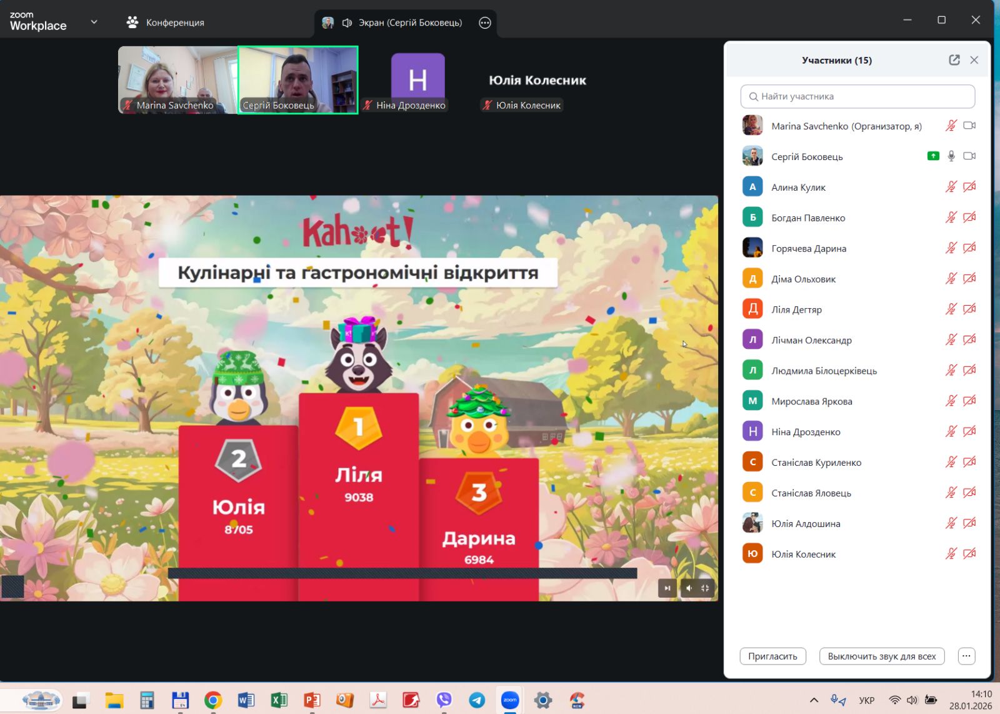
Task: Toggle video camera for Marina Savchenko
Action: [x=969, y=126]
